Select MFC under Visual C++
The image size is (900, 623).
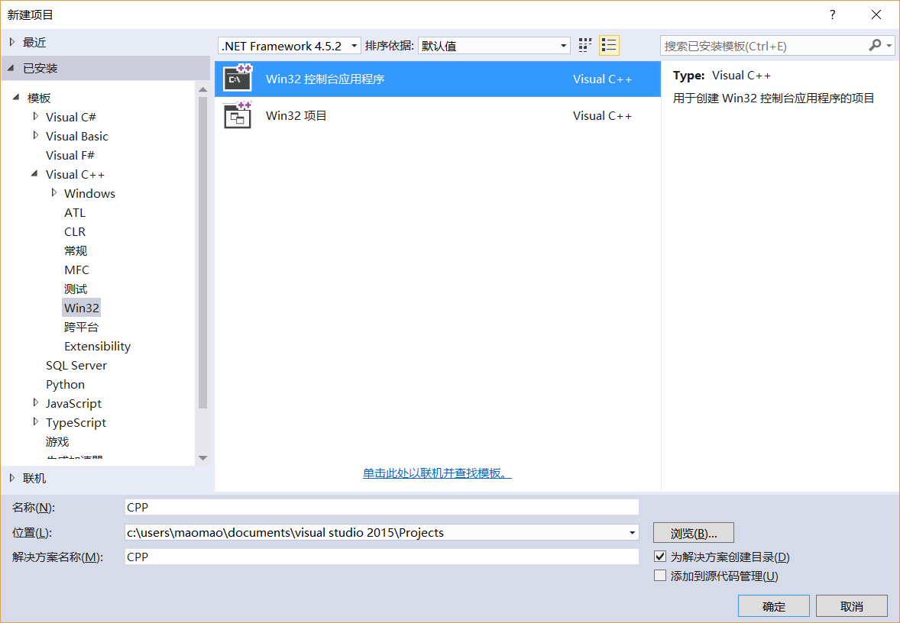click(76, 270)
